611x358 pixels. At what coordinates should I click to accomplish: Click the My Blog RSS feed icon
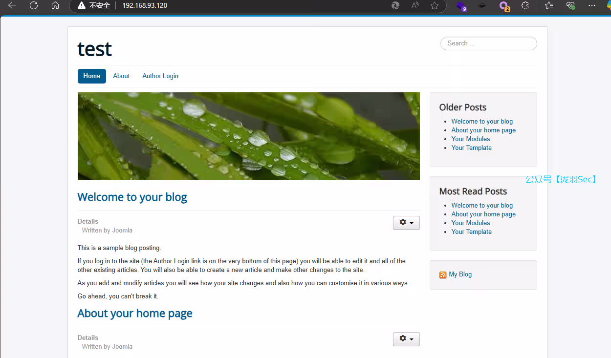click(443, 275)
